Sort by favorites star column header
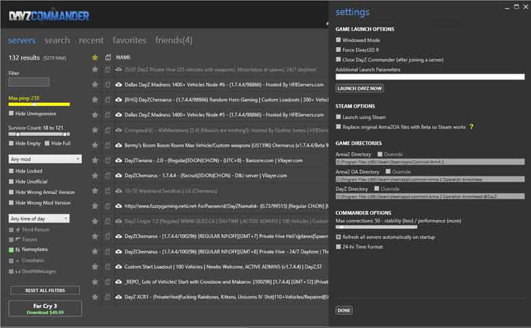Viewport: 531px width, 328px height. pos(95,57)
